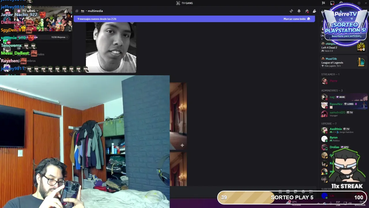
Task: Open the Threads icon in channel header
Action: coord(291,11)
